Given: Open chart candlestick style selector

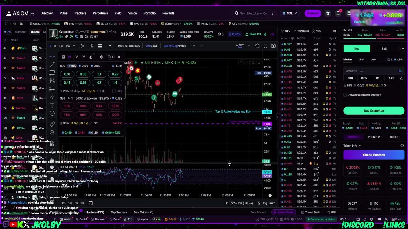Looking at the screenshot, I should tap(82, 46).
